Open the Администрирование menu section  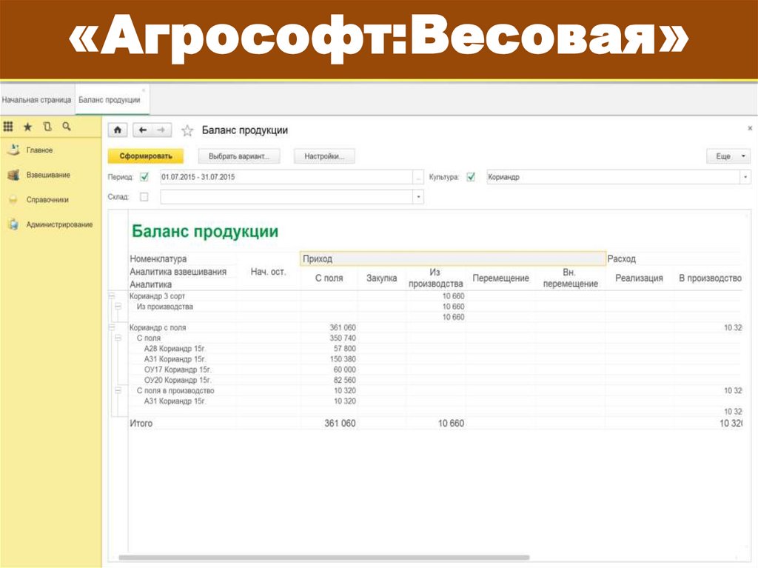pyautogui.click(x=59, y=224)
